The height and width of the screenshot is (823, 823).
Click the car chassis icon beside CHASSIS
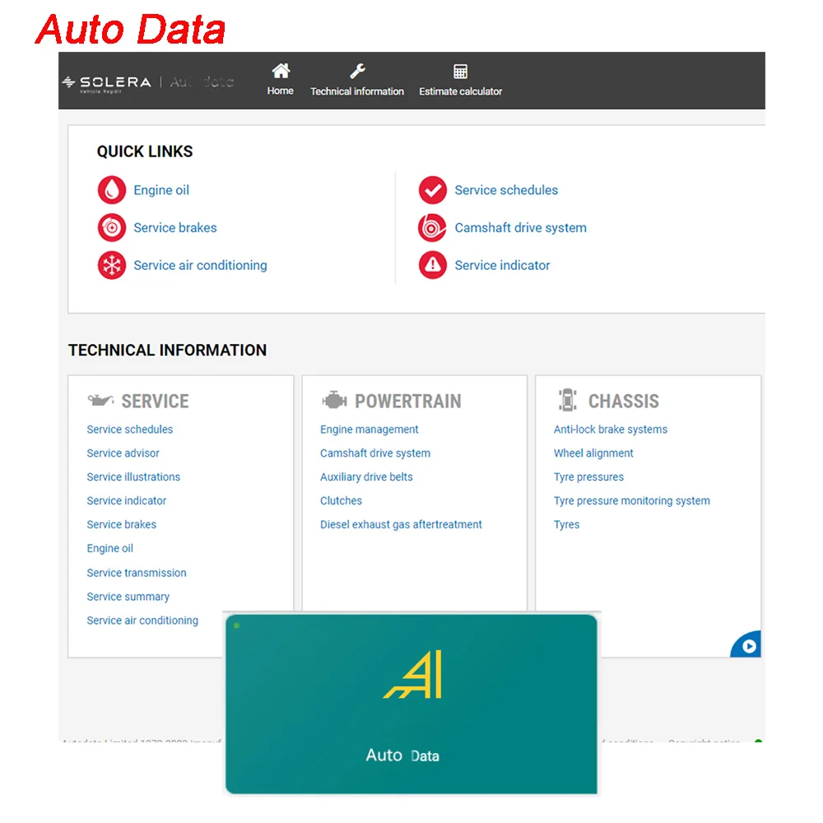tap(567, 401)
